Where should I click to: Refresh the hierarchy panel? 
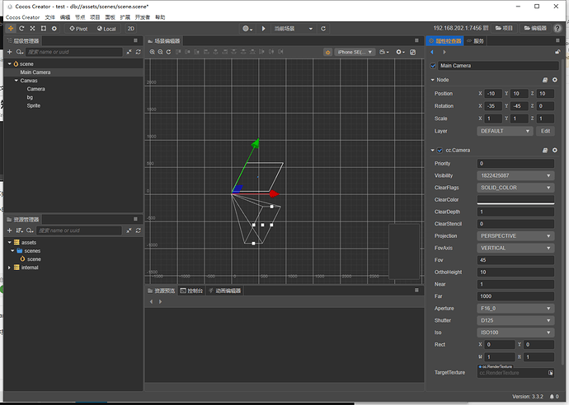coord(139,52)
